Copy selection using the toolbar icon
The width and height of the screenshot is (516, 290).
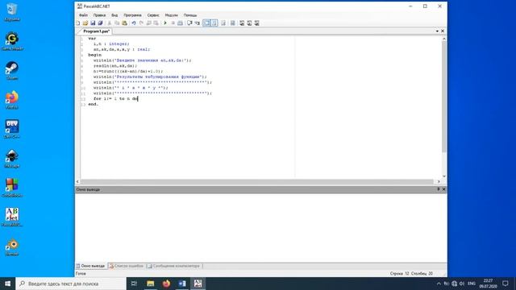coord(117,23)
